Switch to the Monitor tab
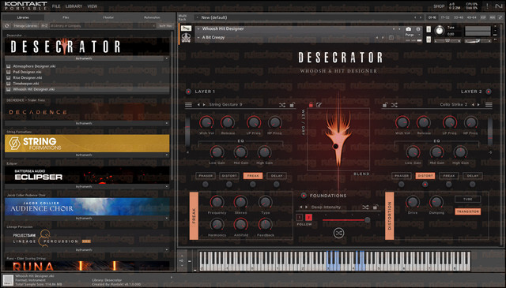Screen dimensions: 506x288 coord(108,17)
